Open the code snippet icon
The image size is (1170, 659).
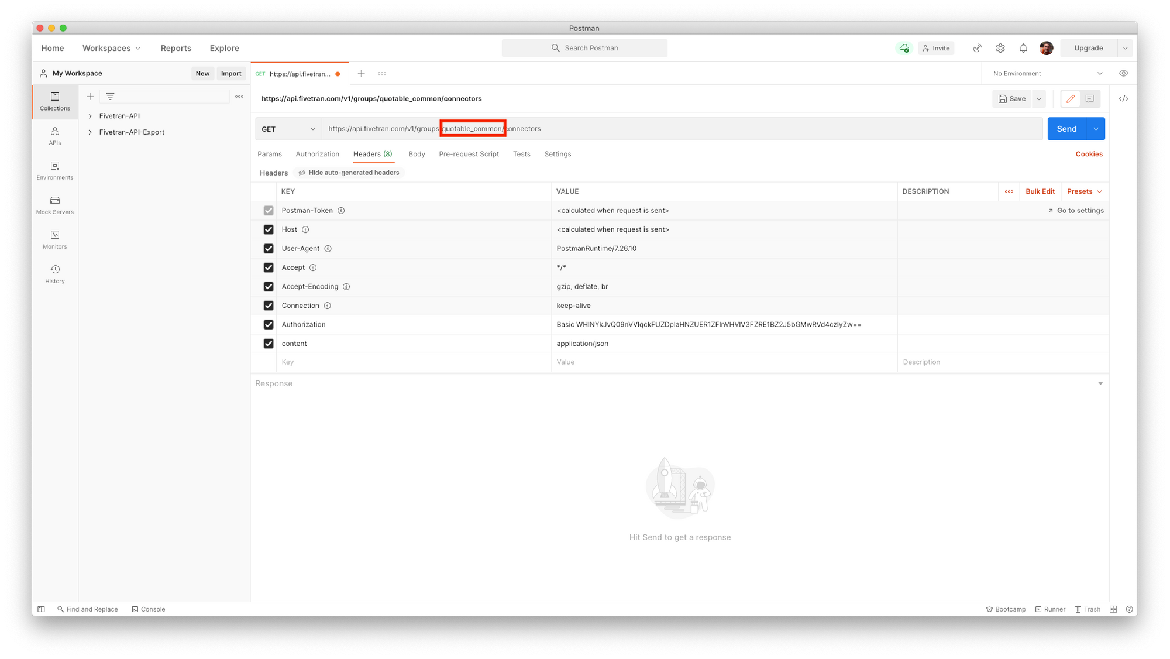1124,99
